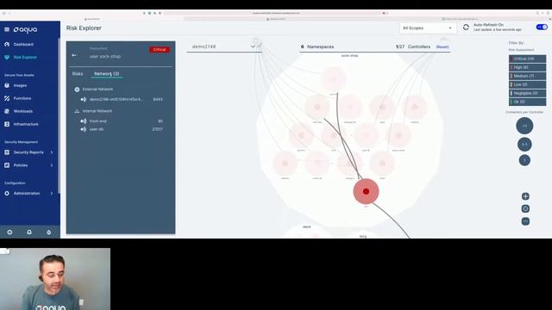Filter by Low risk
Screen dimensions: 552x310
527,84
